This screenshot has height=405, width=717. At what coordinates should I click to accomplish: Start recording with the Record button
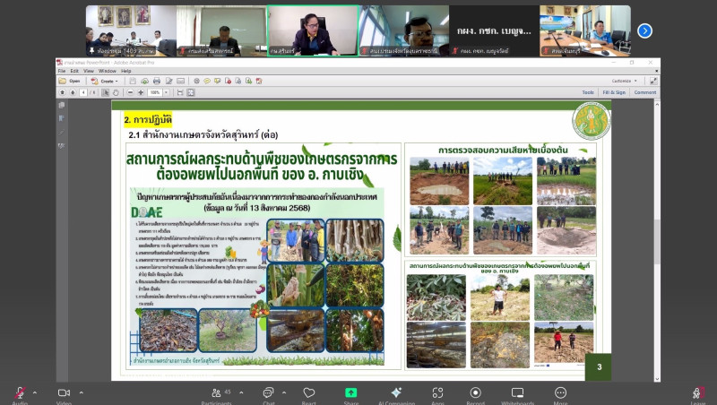point(476,393)
